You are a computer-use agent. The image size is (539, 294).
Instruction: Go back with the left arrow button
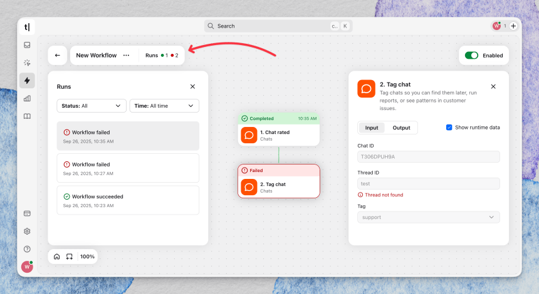(58, 55)
